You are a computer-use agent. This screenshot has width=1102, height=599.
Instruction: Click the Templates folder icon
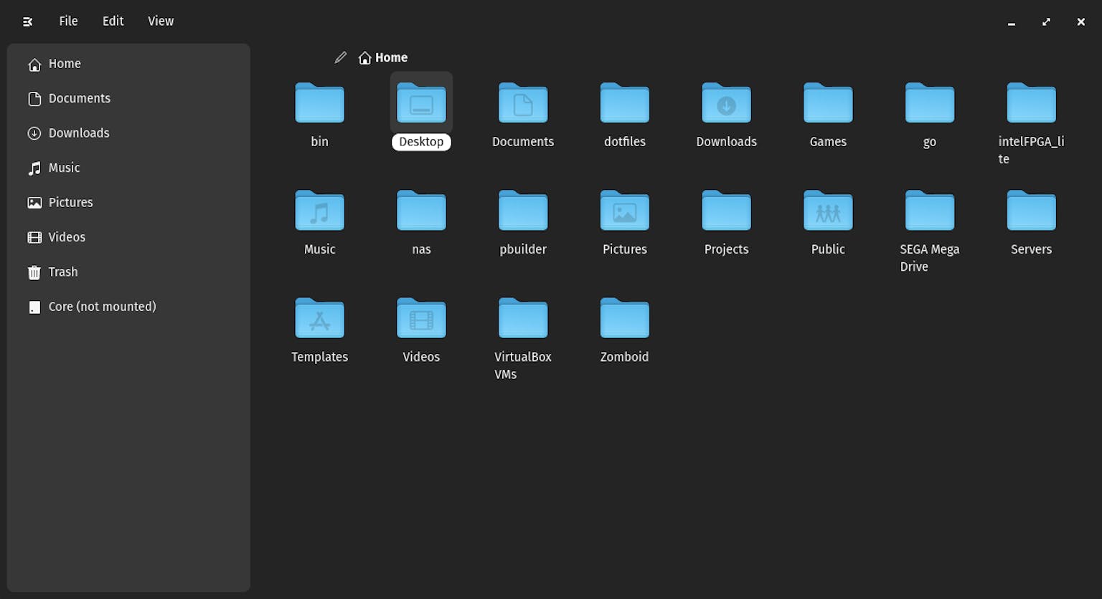(x=319, y=319)
